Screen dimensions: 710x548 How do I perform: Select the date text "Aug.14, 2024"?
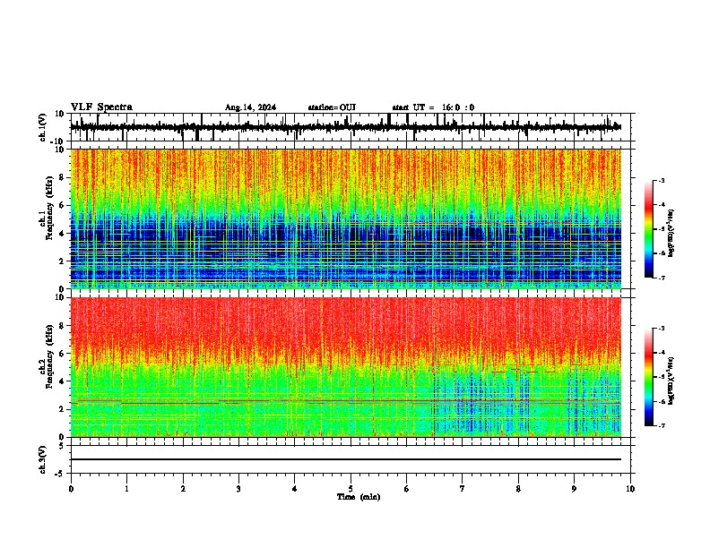click(x=250, y=107)
